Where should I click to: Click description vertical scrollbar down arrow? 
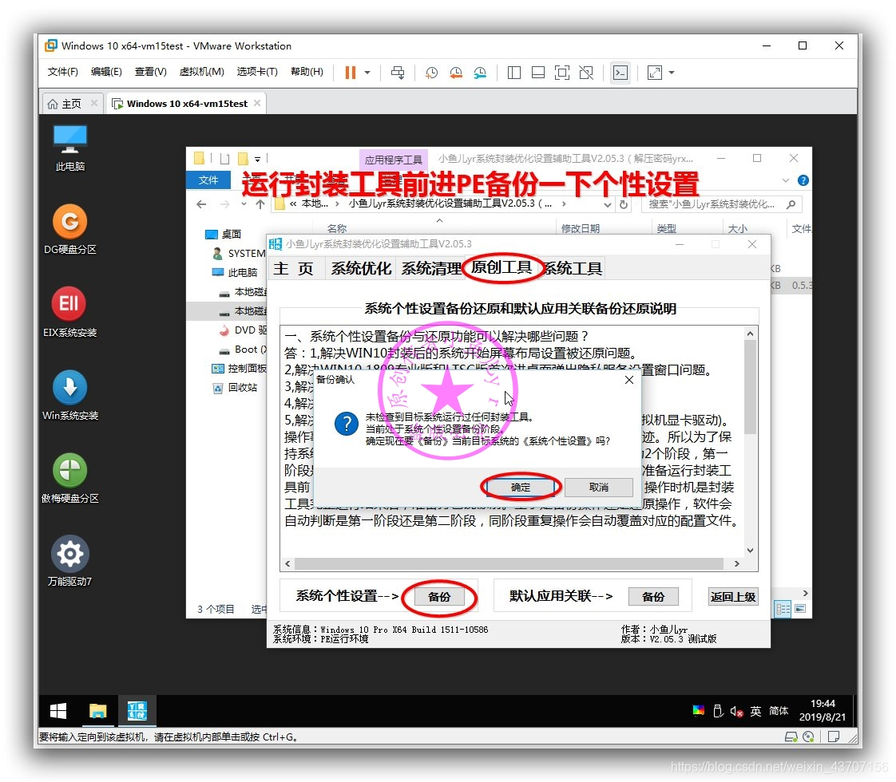751,551
